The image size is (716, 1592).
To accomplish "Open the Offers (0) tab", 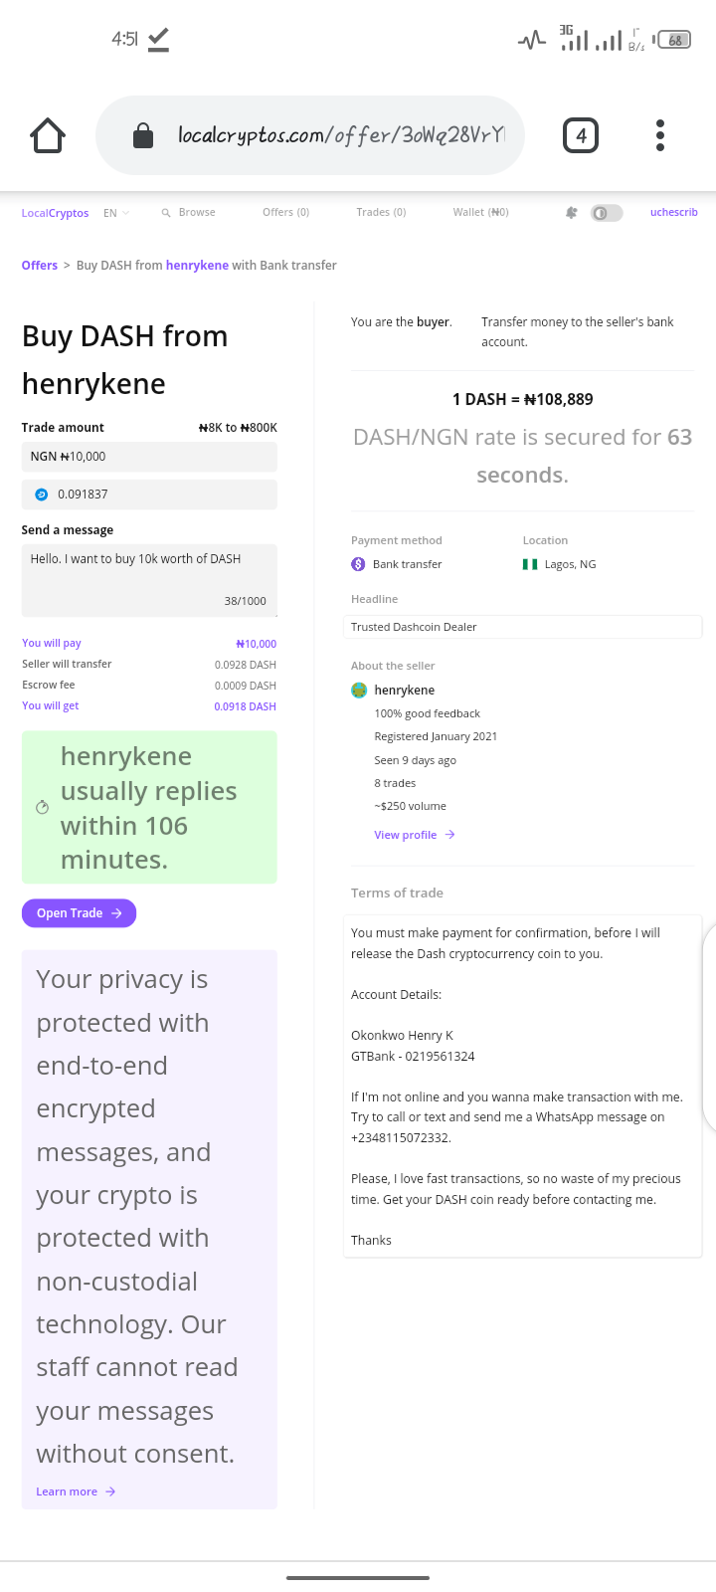I will 285,213.
